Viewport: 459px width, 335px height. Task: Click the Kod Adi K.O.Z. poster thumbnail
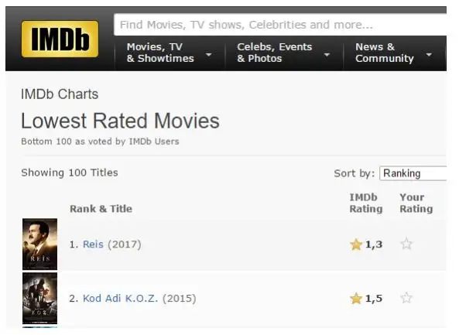[x=39, y=299]
